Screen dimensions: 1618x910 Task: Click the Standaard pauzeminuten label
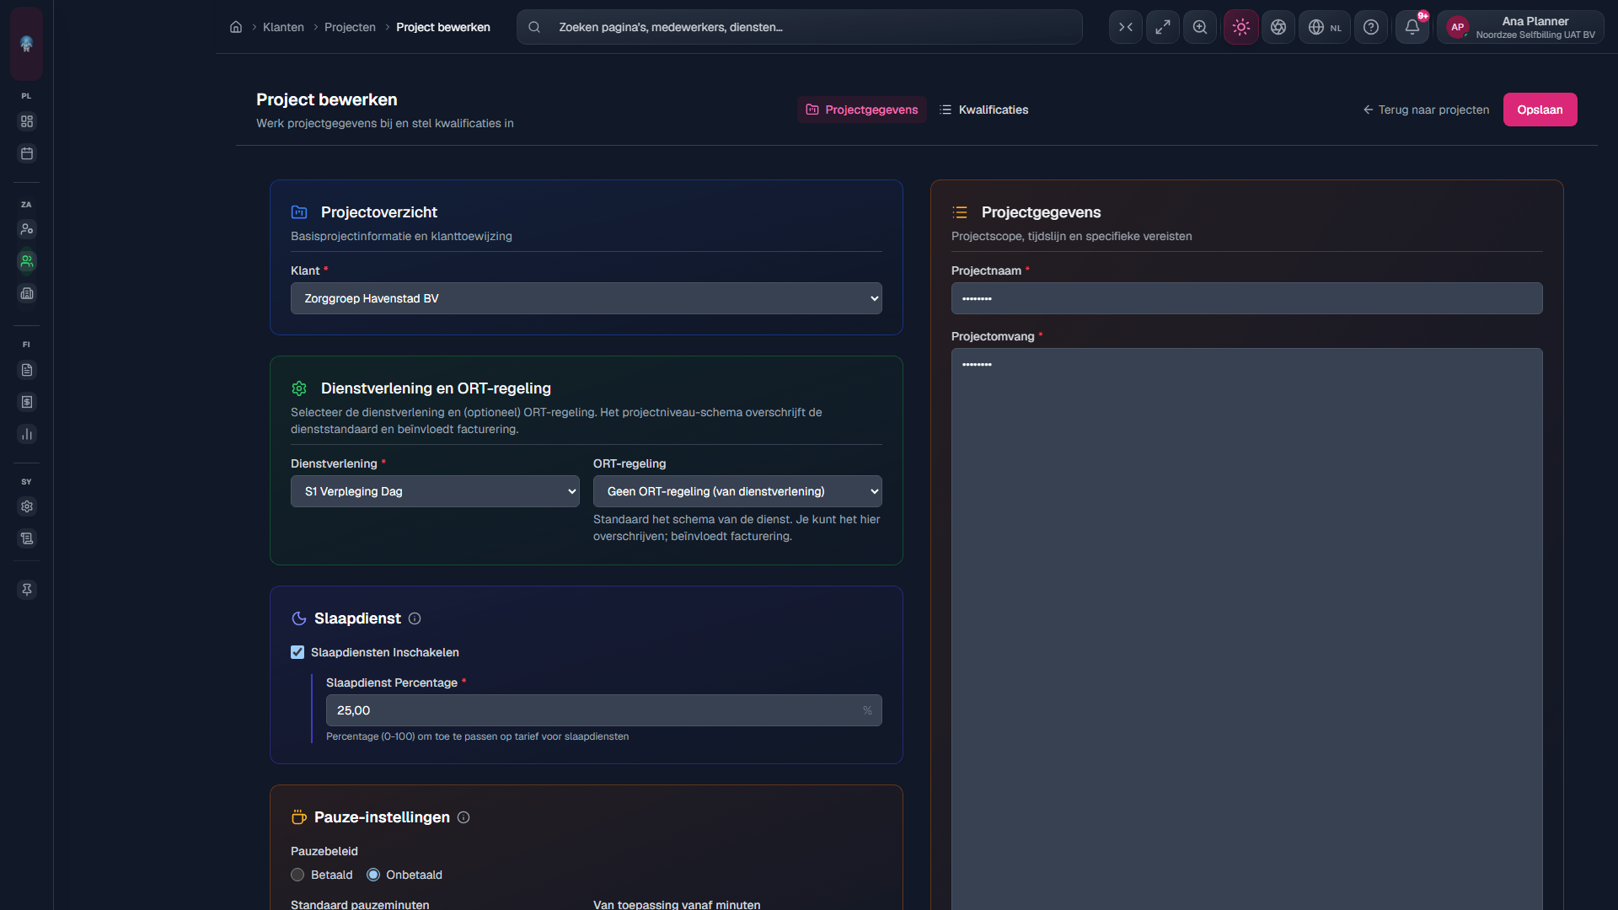pos(360,904)
